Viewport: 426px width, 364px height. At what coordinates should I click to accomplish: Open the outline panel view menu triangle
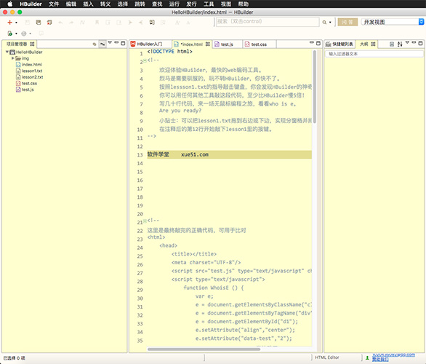[x=407, y=43]
